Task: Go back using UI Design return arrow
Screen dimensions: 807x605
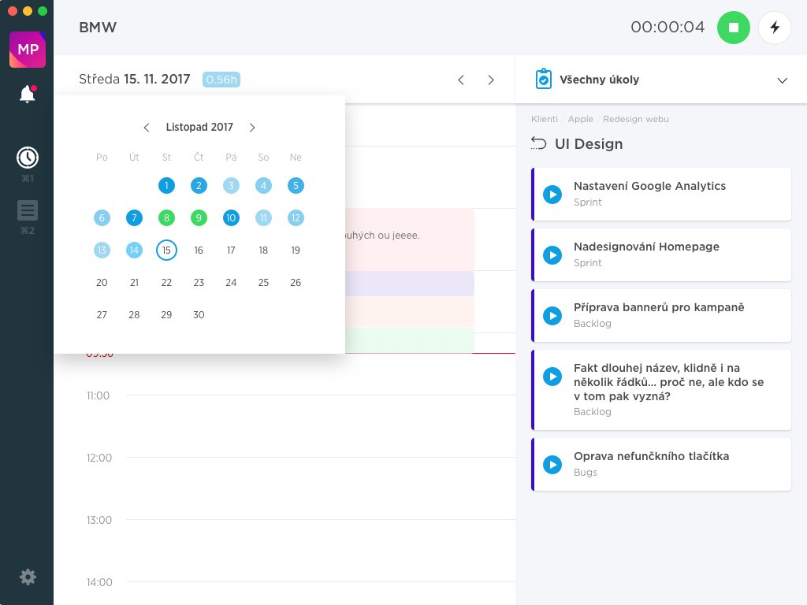Action: pyautogui.click(x=538, y=143)
